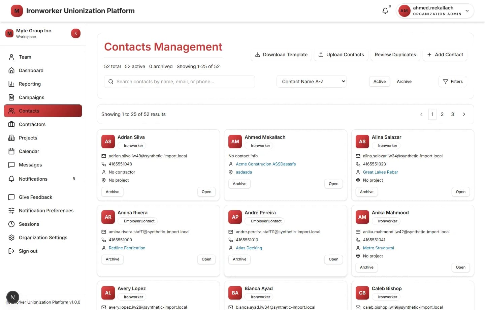Go to previous page with left chevron
This screenshot has height=310, width=485.
click(x=421, y=114)
